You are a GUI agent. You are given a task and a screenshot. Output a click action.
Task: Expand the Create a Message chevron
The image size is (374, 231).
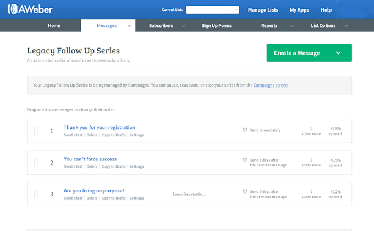pos(338,53)
